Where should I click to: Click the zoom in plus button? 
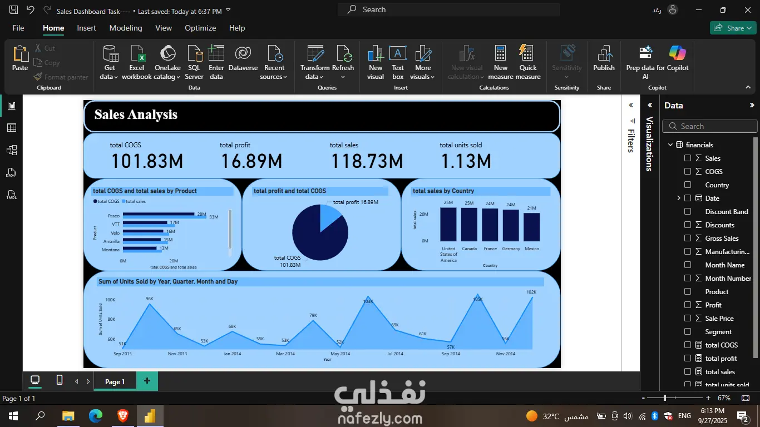(708, 398)
